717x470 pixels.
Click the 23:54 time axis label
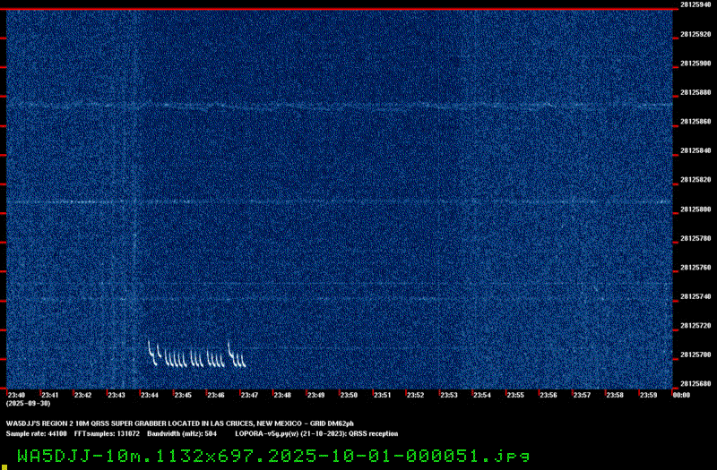pos(482,395)
